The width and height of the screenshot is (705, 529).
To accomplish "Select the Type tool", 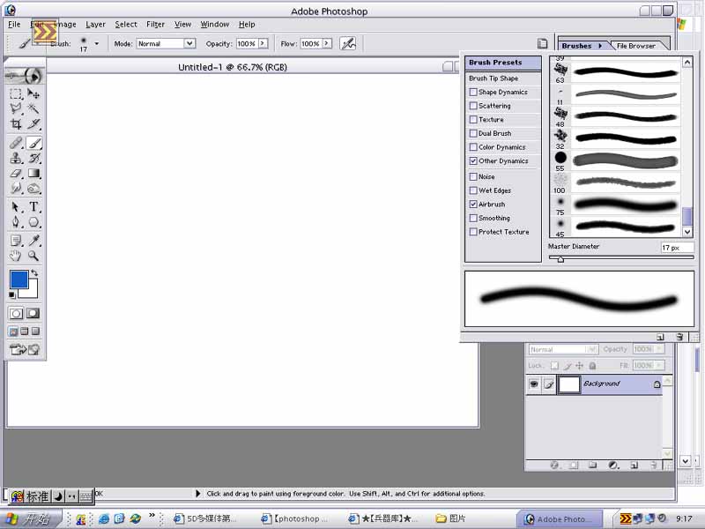I will 33,207.
